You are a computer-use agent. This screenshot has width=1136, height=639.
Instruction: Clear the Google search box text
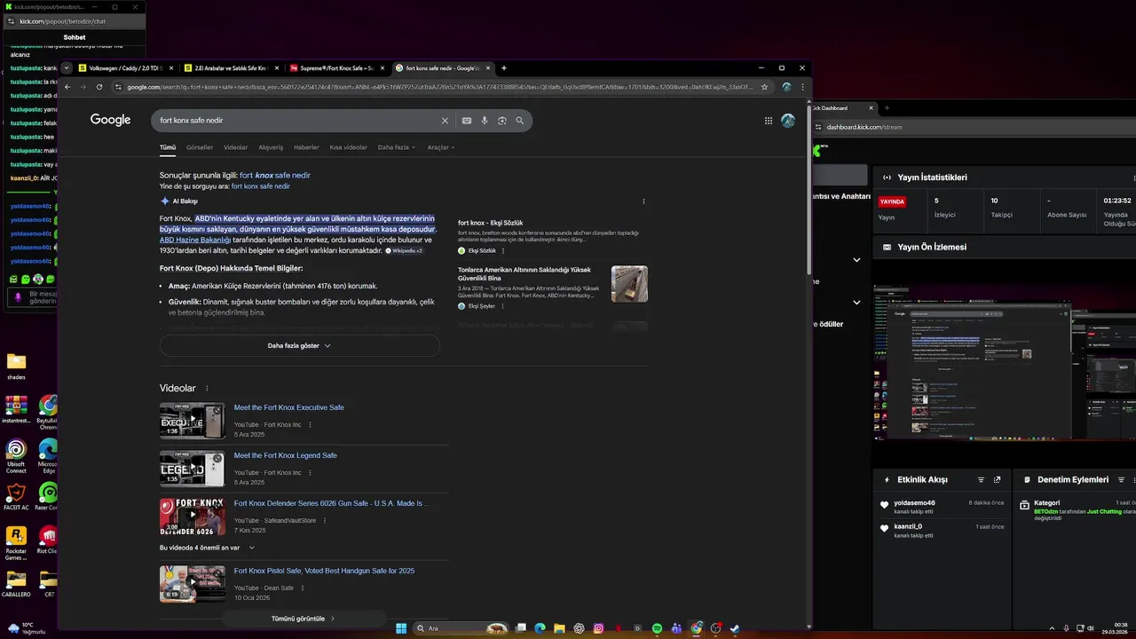coord(446,121)
